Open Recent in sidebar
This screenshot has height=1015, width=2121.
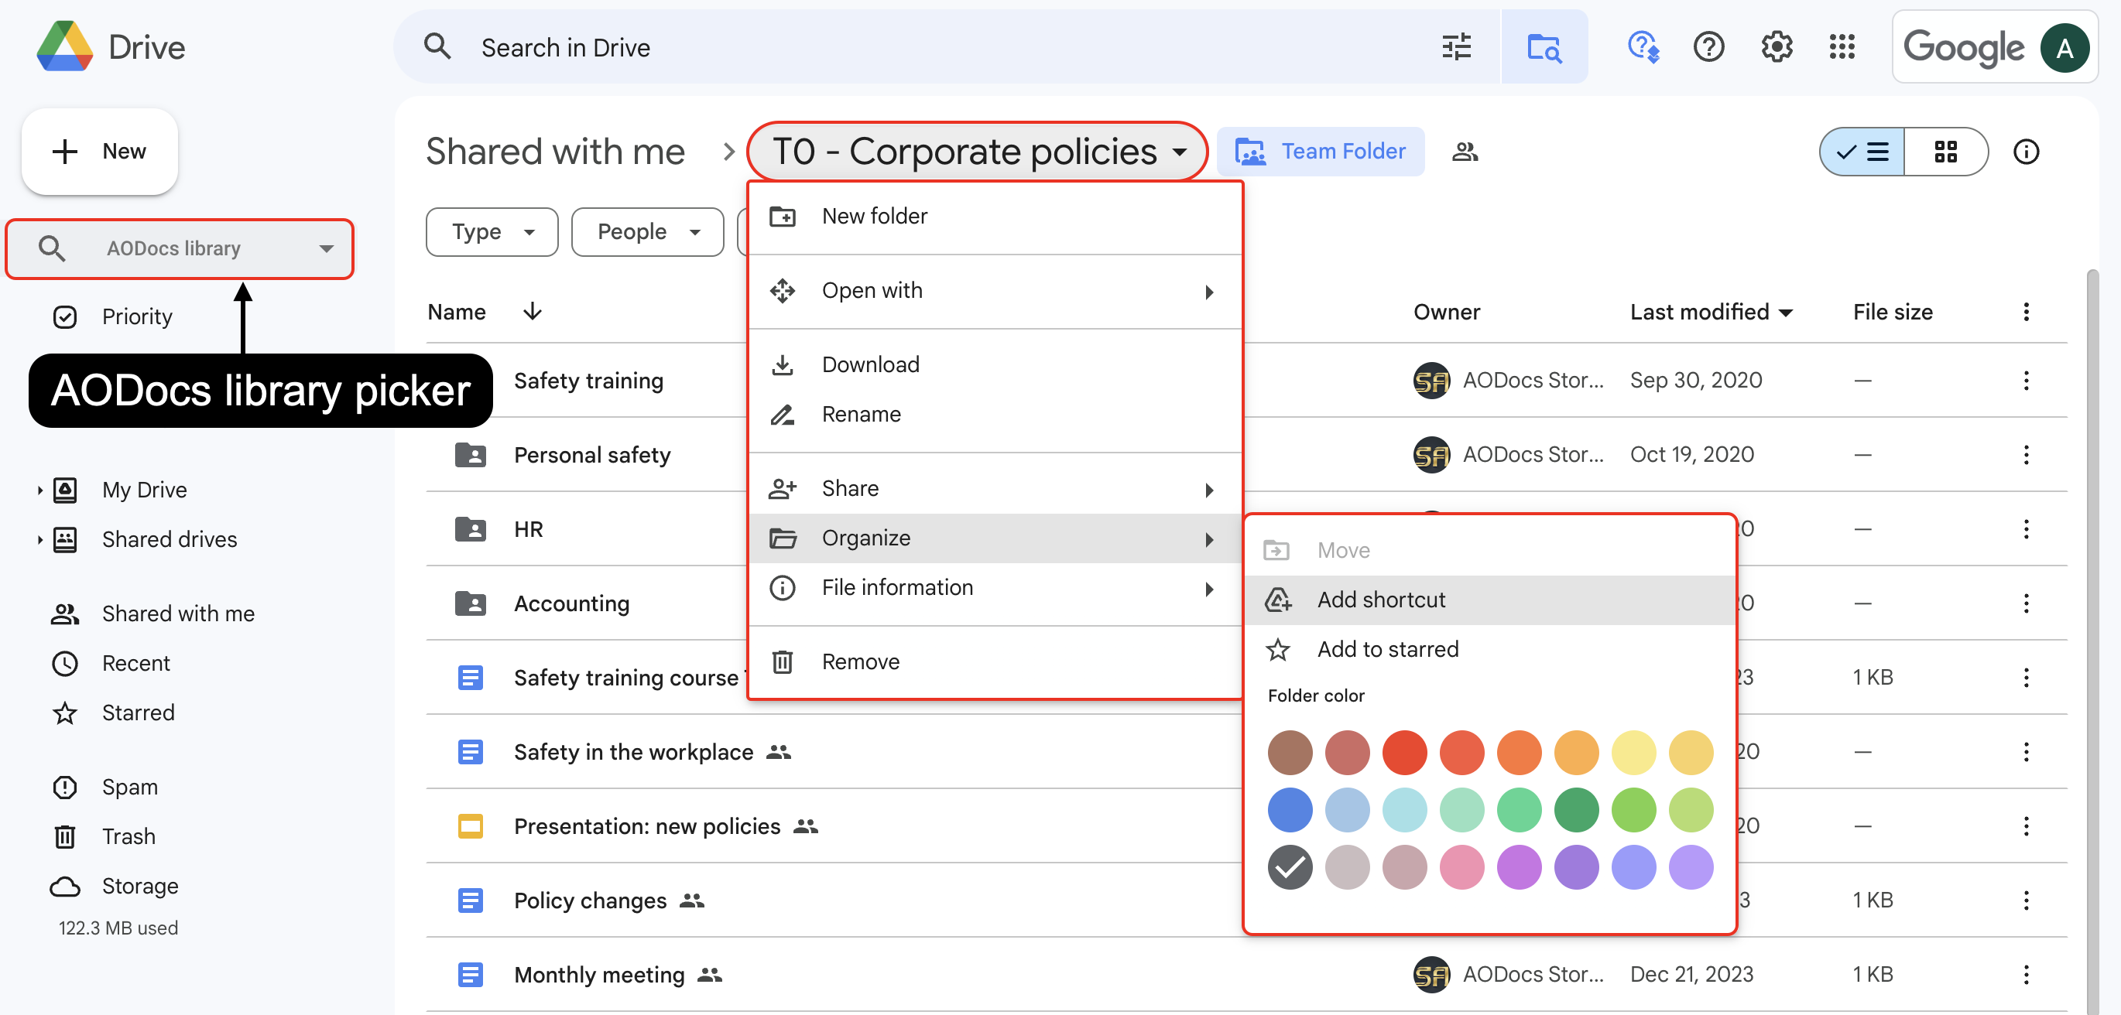(x=136, y=664)
